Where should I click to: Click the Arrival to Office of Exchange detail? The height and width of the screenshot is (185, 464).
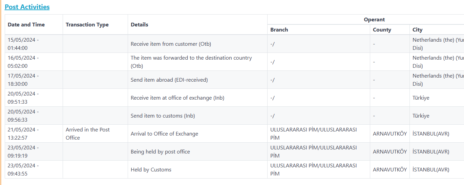pyautogui.click(x=164, y=134)
